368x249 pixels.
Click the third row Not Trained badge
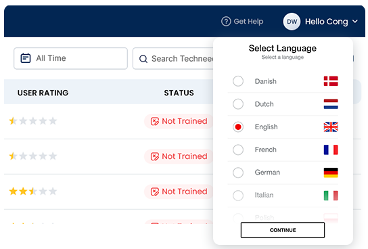179,191
